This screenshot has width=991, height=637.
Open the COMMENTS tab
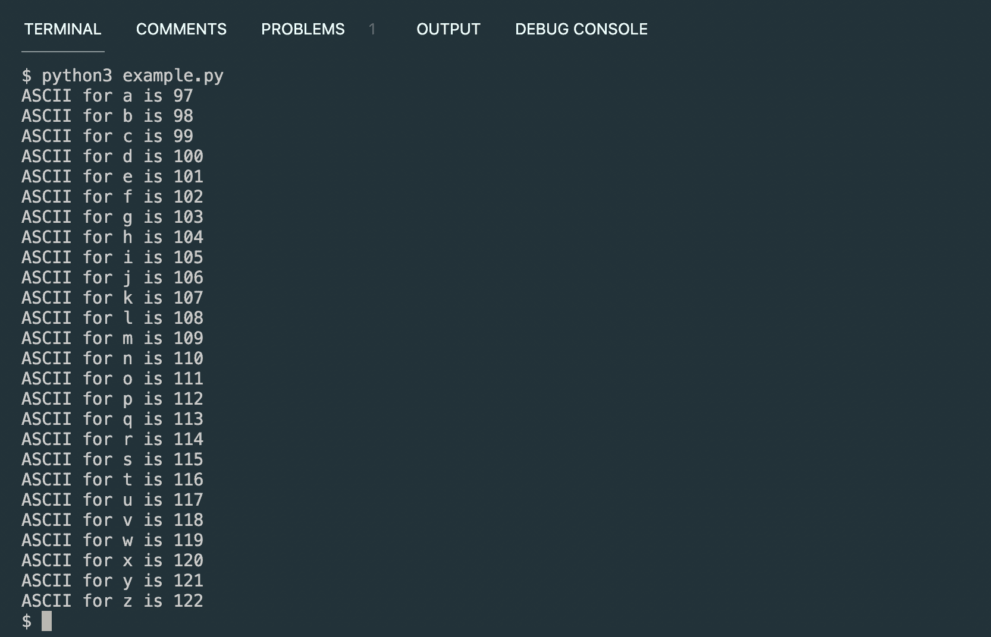coord(181,29)
